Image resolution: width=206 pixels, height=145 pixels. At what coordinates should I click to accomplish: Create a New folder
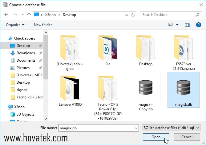(x=43, y=25)
